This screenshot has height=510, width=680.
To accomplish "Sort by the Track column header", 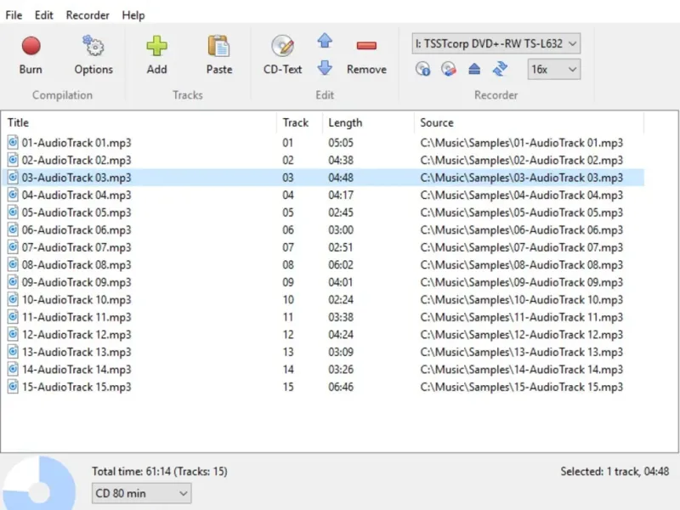I will (299, 122).
